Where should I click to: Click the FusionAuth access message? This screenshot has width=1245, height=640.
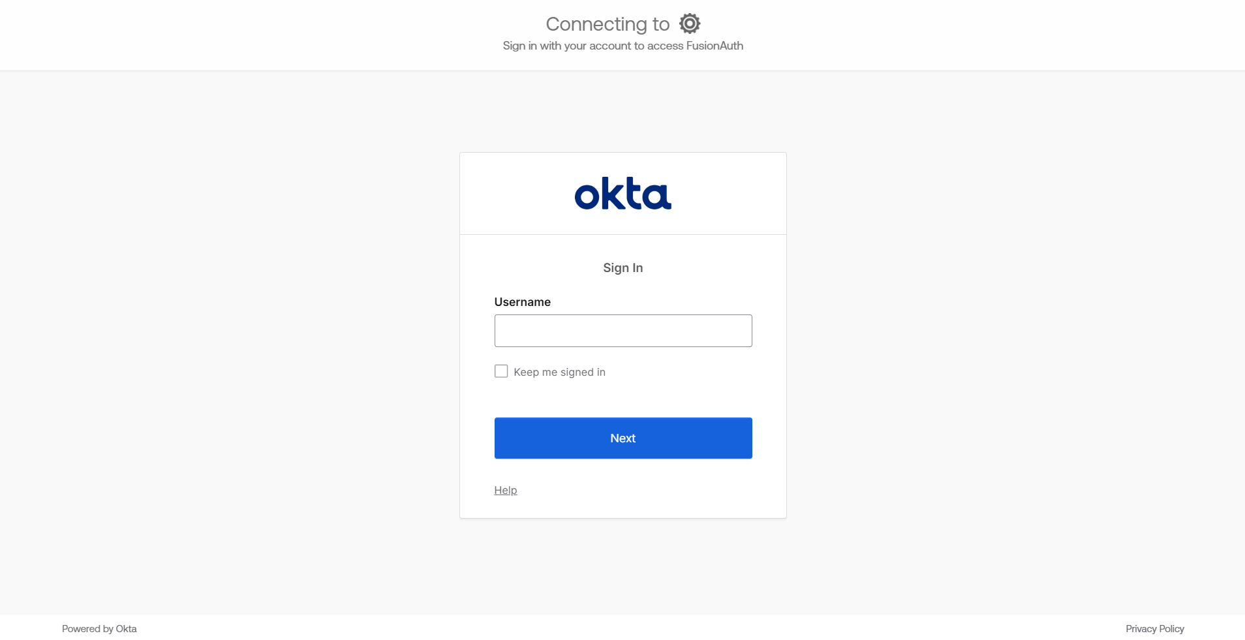pyautogui.click(x=622, y=46)
